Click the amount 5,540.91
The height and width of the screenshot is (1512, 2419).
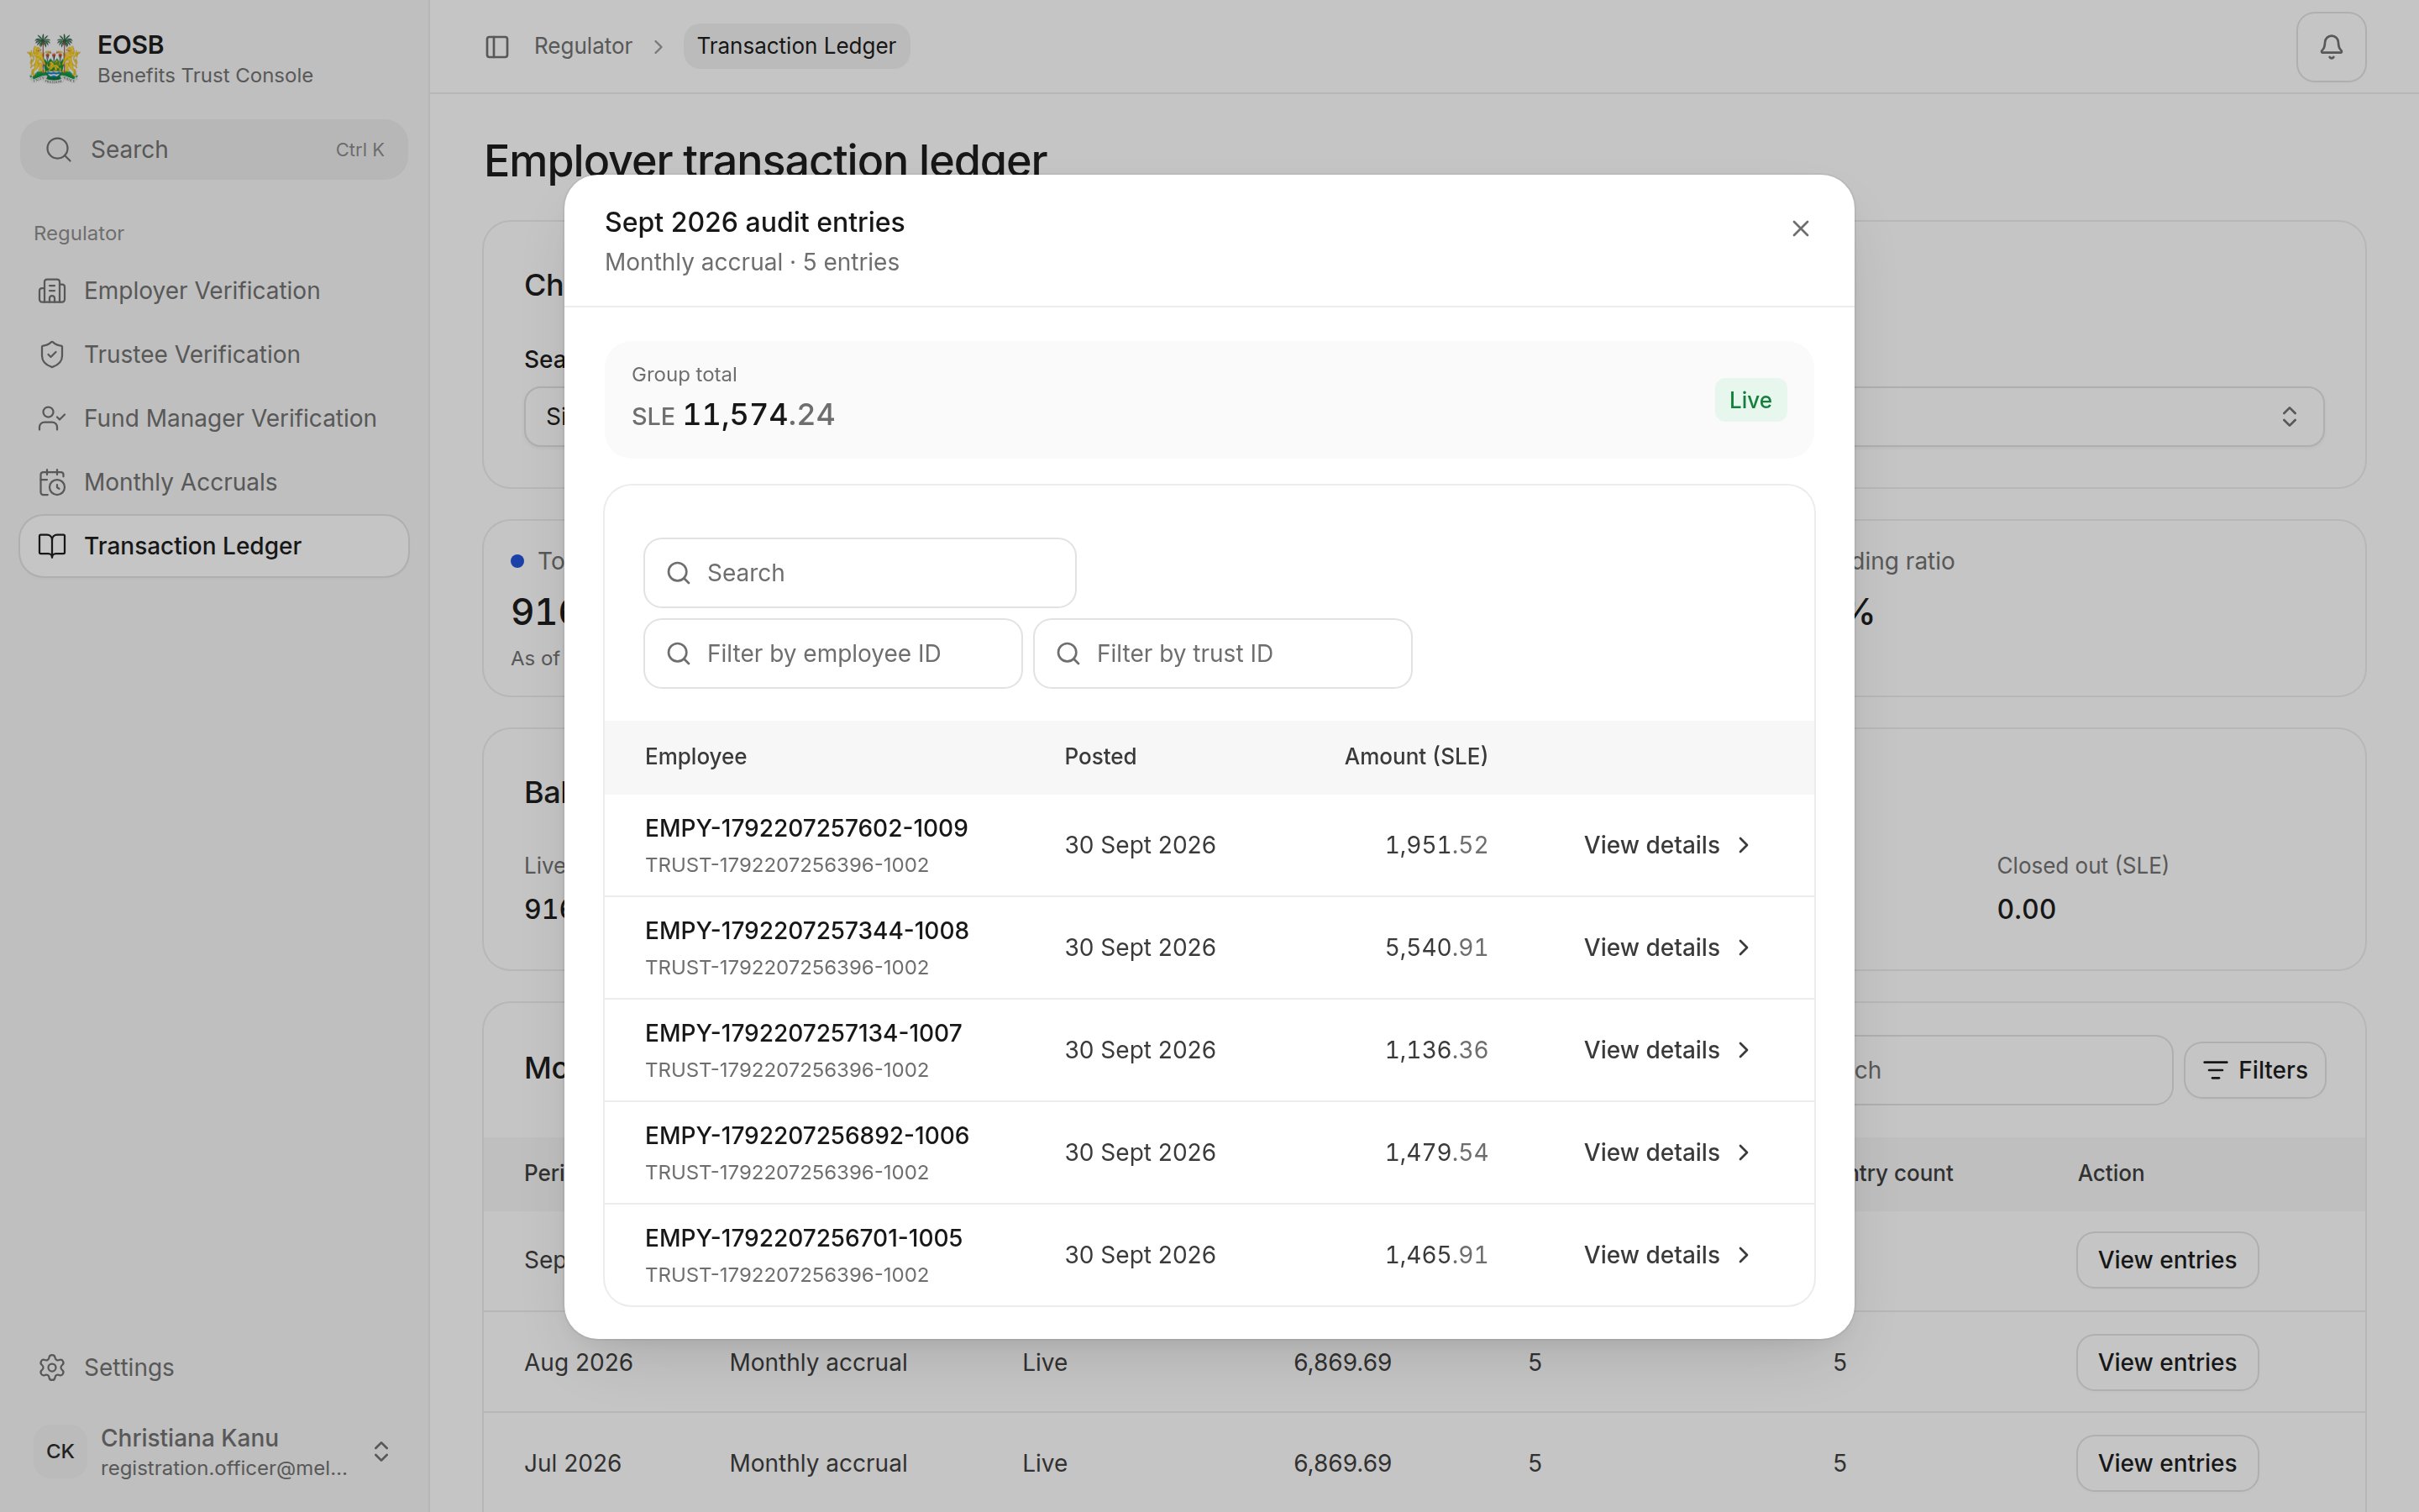click(x=1436, y=948)
